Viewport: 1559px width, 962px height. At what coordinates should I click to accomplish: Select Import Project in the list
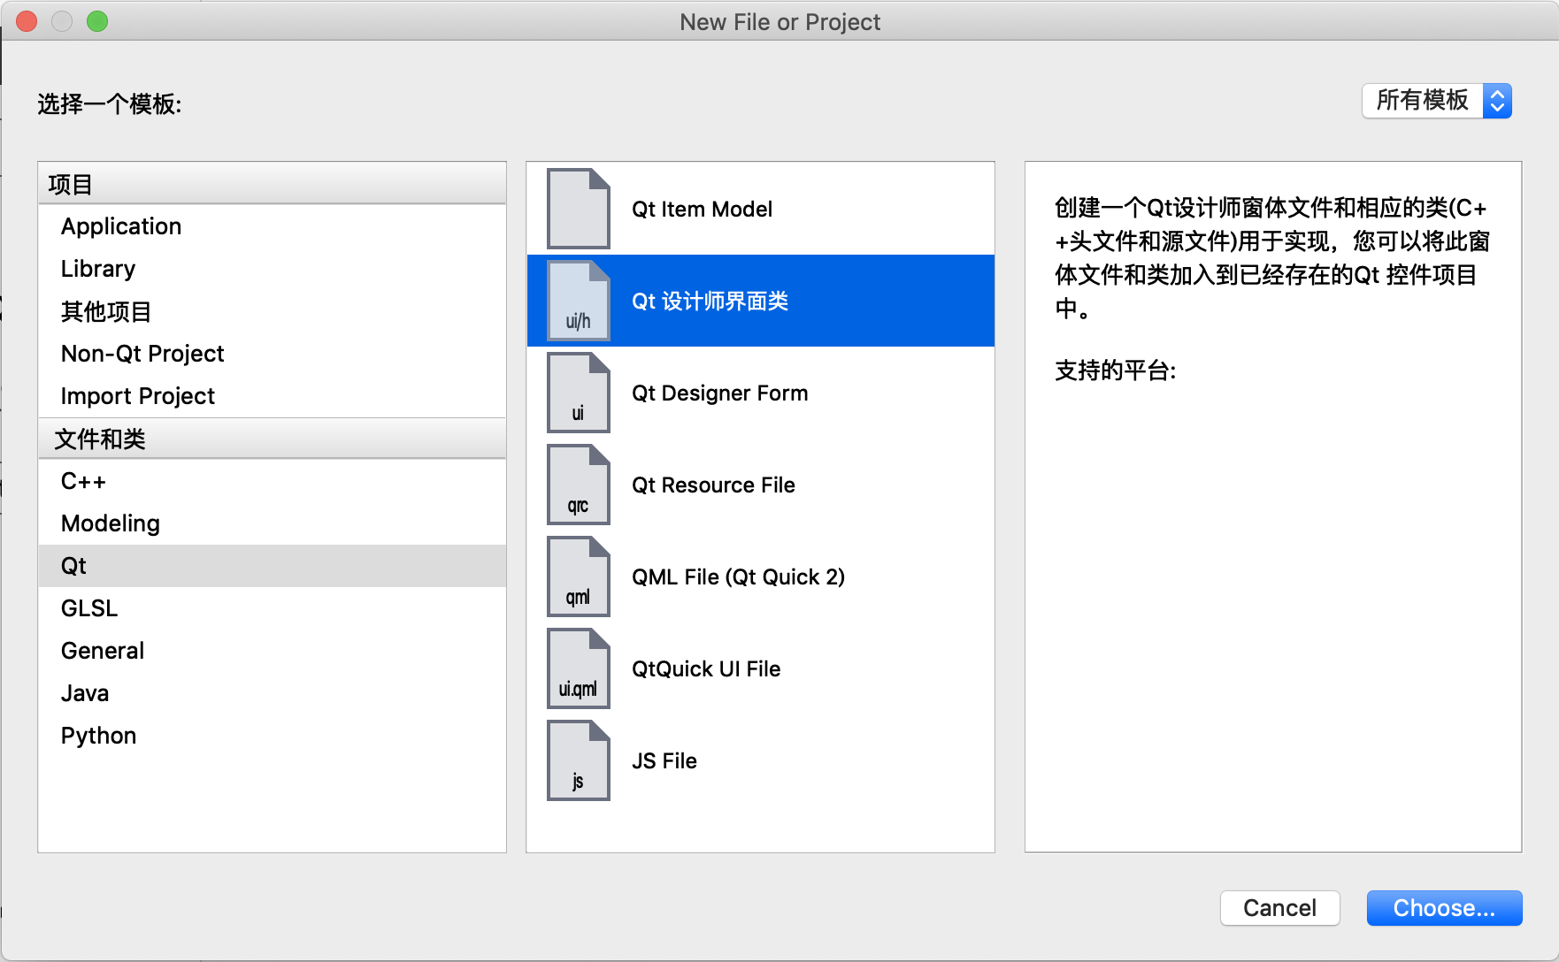(x=273, y=396)
